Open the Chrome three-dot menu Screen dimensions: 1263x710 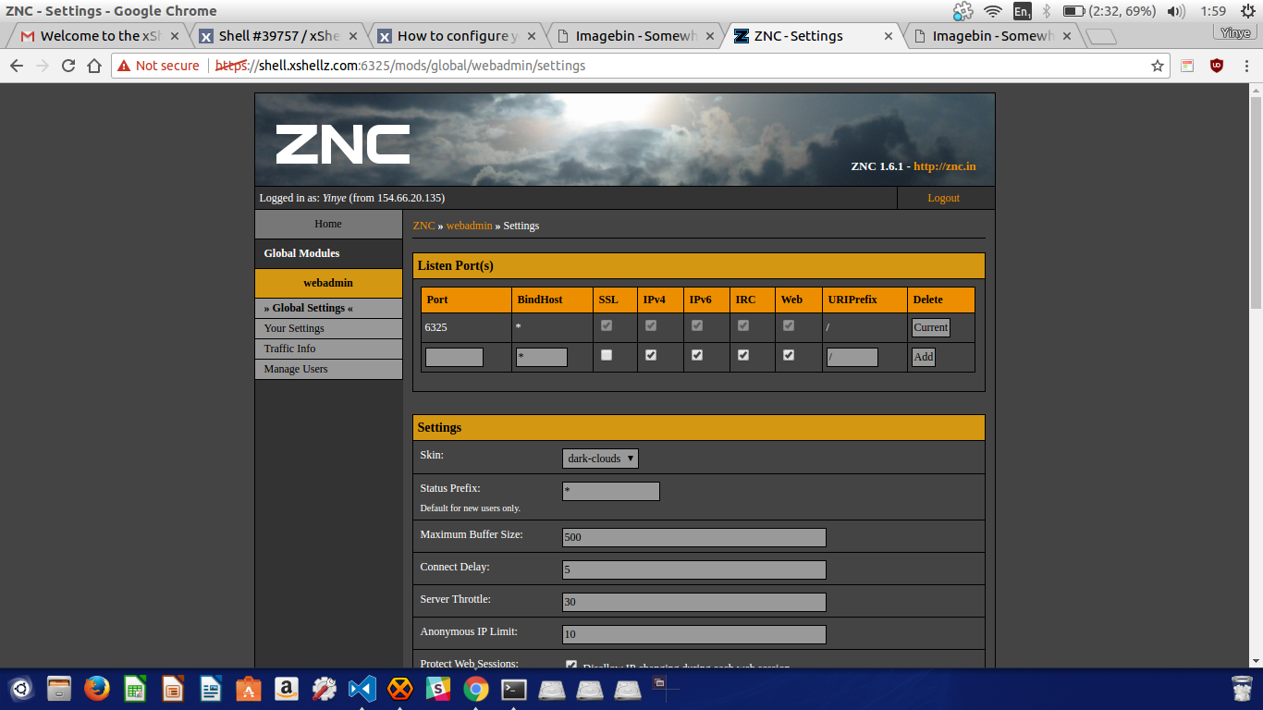tap(1245, 66)
